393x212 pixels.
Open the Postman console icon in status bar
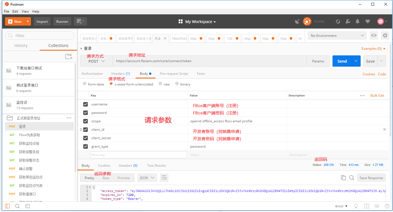pyautogui.click(x=28, y=206)
